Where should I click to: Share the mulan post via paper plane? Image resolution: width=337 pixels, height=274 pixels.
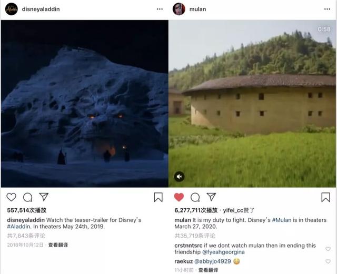pyautogui.click(x=211, y=197)
